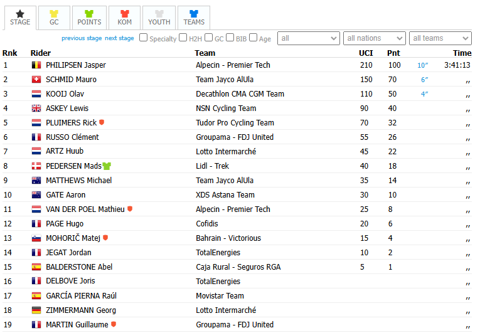Click orange shield icon next to PLUIMERS Rick

click(x=102, y=122)
